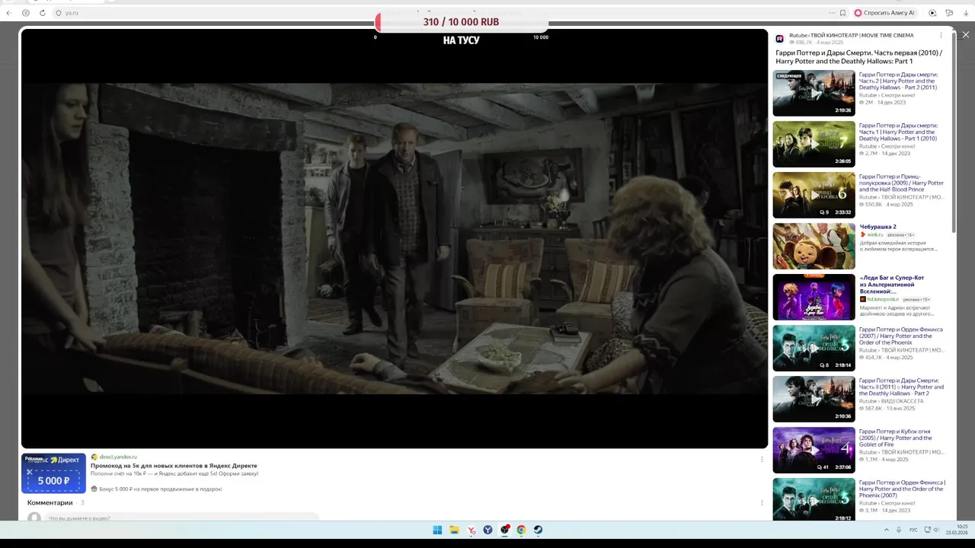Viewport: 975px width, 548px height.
Task: Click the 'Что вы думаете о видео?' comment field
Action: (183, 518)
